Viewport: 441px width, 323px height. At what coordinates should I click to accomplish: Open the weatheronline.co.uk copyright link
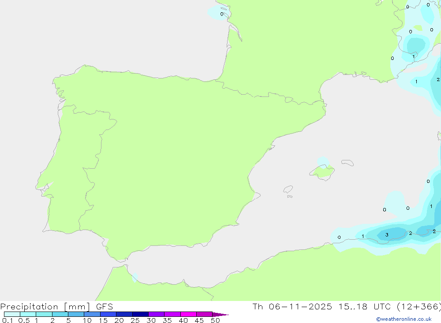(x=404, y=319)
